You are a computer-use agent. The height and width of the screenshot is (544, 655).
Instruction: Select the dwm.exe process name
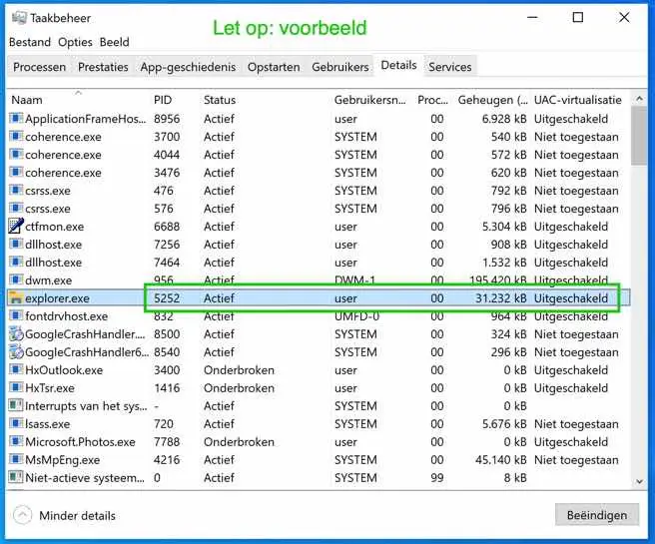click(49, 280)
